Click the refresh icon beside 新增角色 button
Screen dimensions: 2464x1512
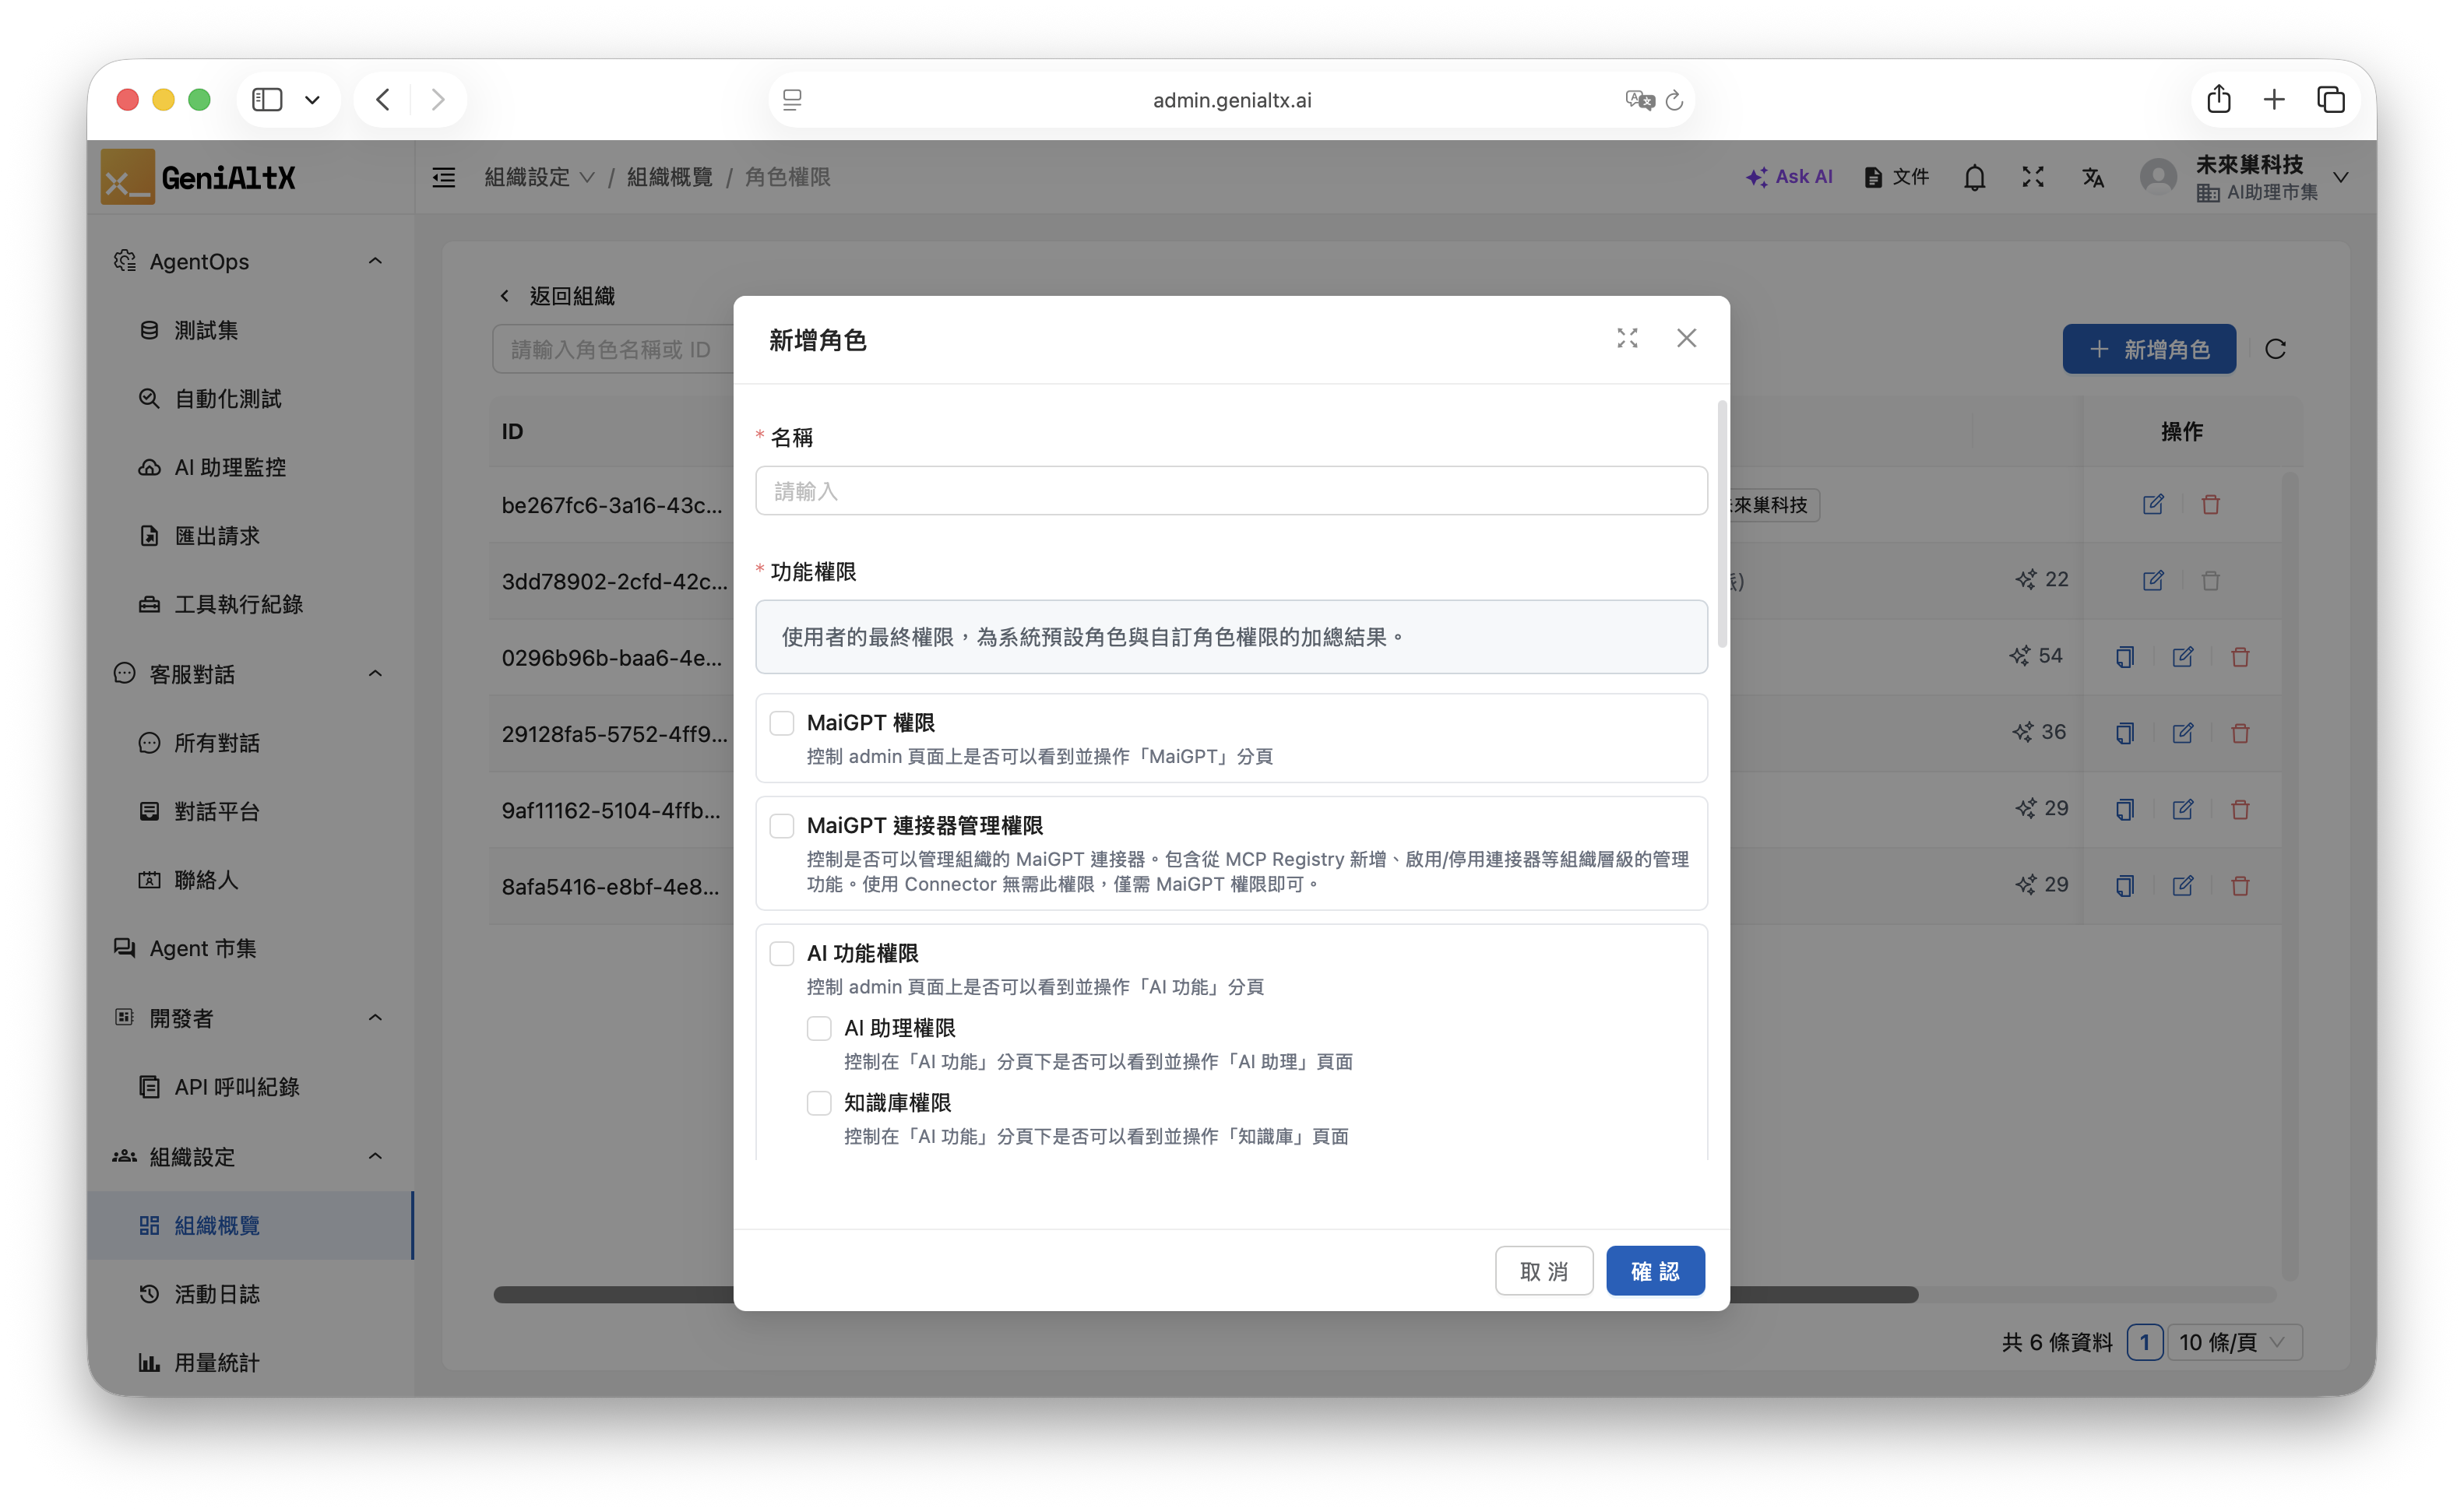coord(2275,349)
